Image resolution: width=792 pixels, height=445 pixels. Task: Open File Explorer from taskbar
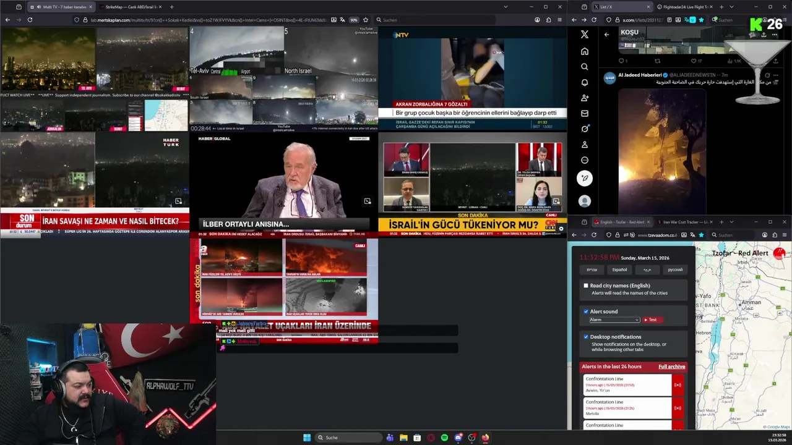pyautogui.click(x=403, y=438)
